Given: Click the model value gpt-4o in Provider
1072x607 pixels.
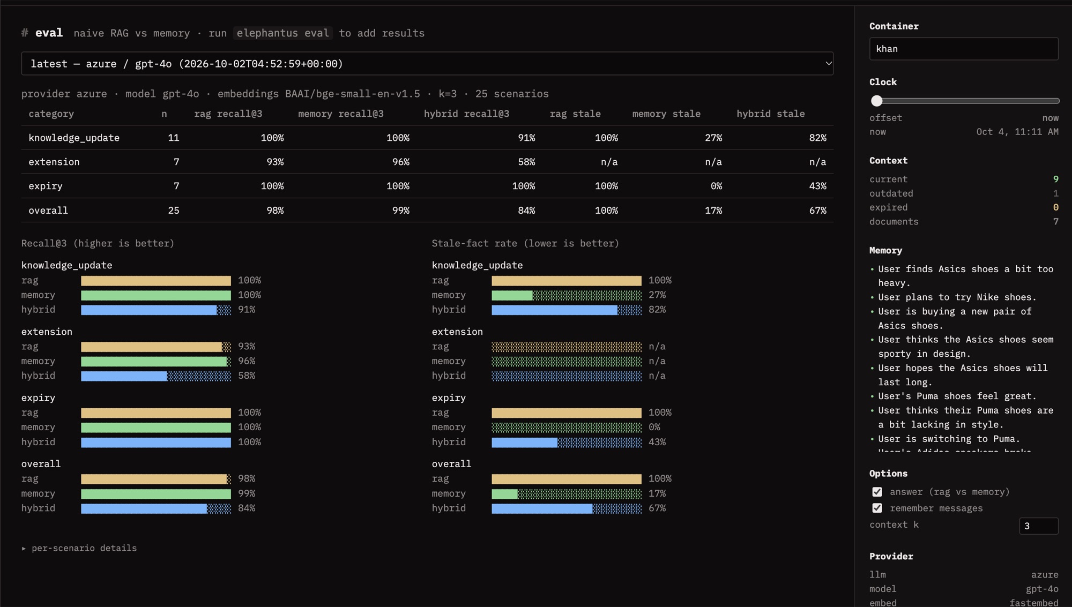Looking at the screenshot, I should coord(1042,589).
